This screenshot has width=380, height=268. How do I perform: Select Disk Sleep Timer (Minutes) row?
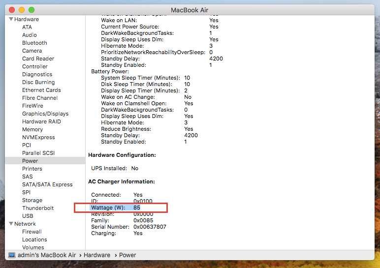click(x=145, y=84)
